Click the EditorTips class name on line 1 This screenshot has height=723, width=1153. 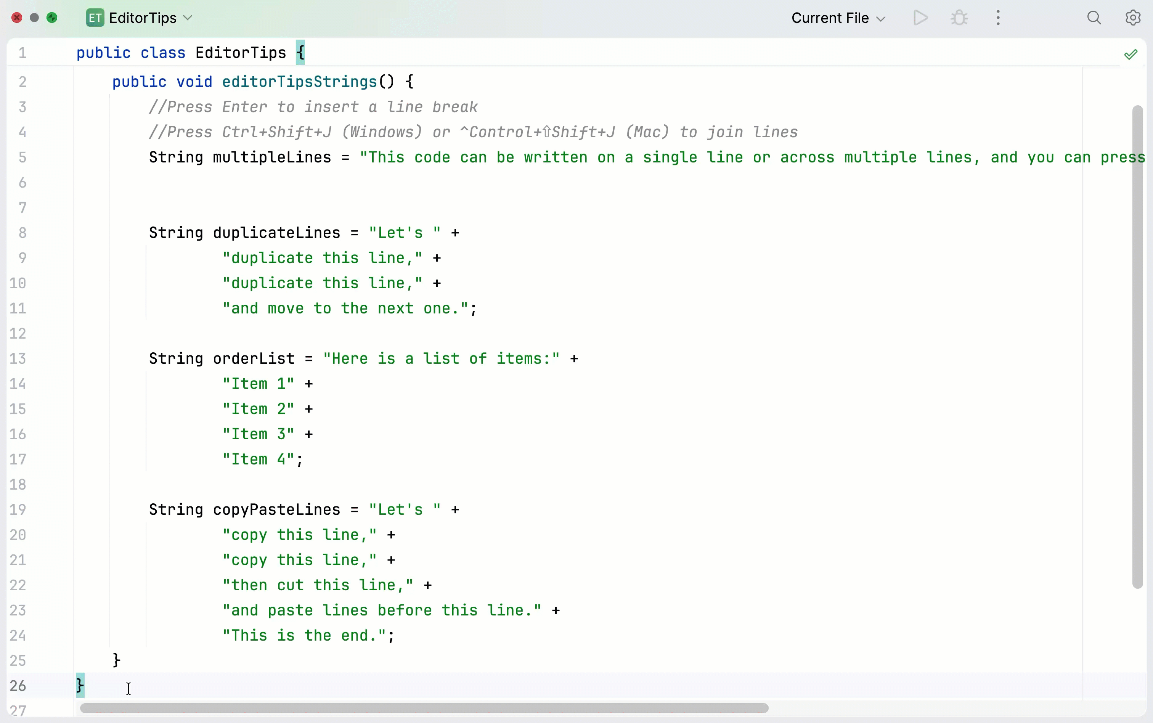coord(241,53)
